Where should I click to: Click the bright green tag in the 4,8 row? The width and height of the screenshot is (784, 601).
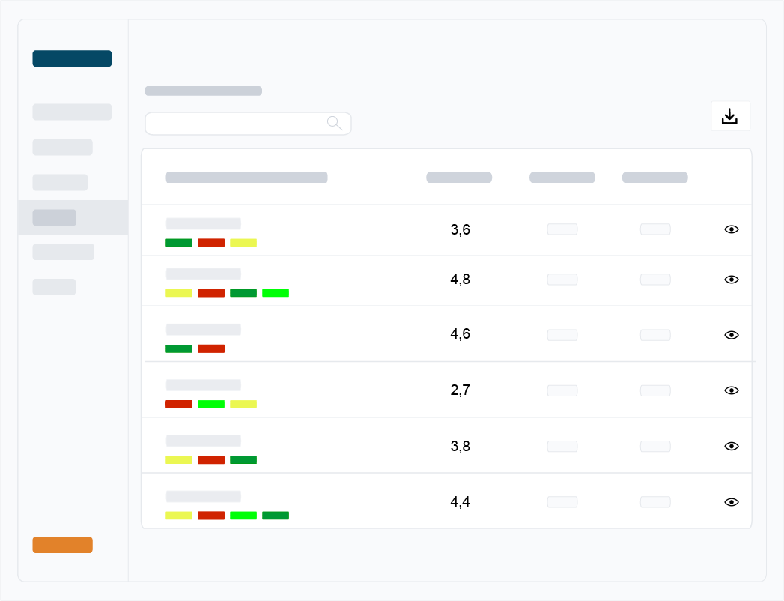[275, 293]
